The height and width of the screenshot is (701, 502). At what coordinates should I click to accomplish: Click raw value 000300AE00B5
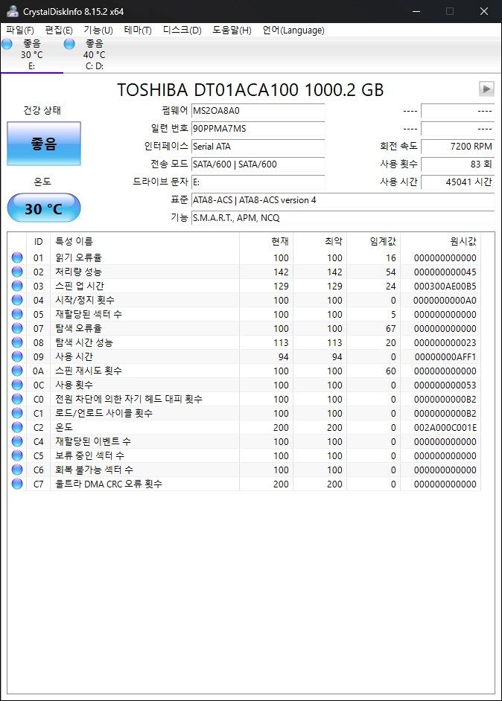[445, 286]
